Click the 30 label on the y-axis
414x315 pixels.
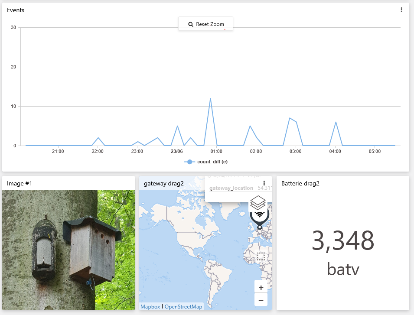13,27
